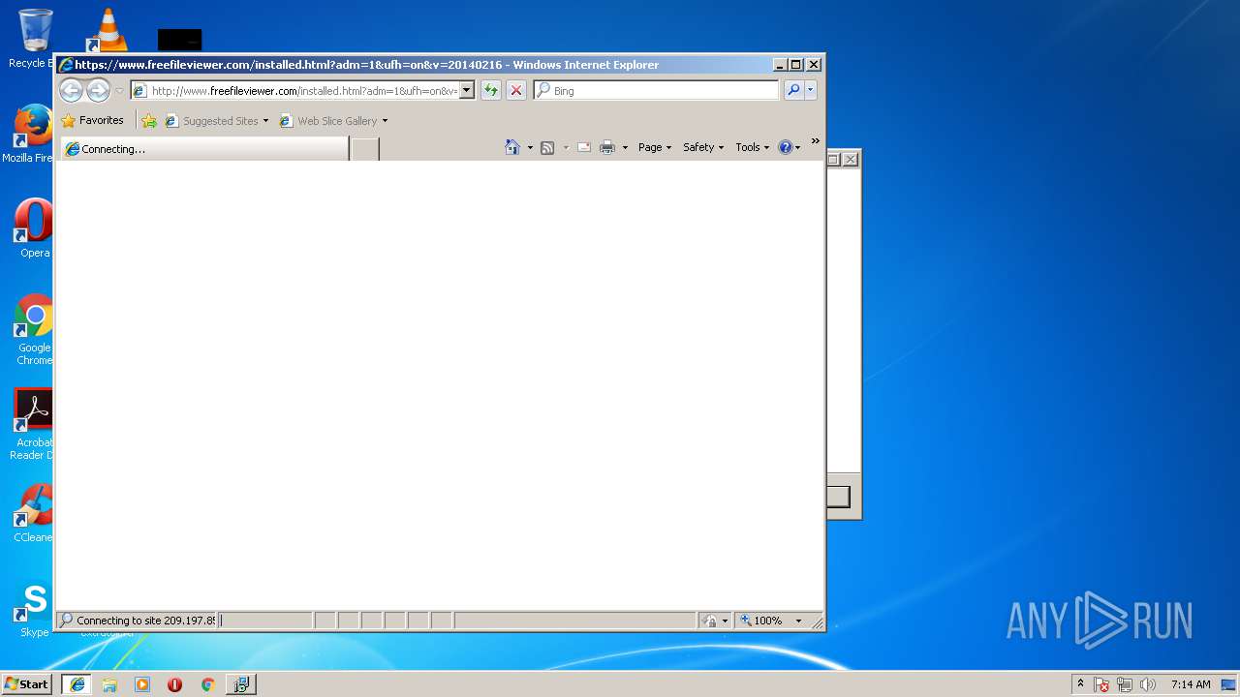Click the status bar 'Connecting to site' text
The width and height of the screenshot is (1240, 697).
coord(145,621)
